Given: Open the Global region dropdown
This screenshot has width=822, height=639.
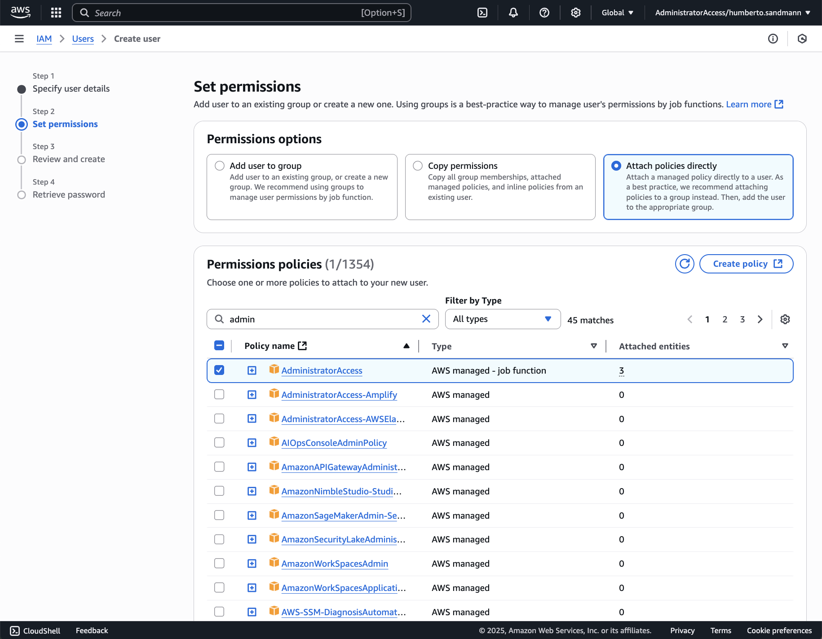Looking at the screenshot, I should pyautogui.click(x=618, y=13).
